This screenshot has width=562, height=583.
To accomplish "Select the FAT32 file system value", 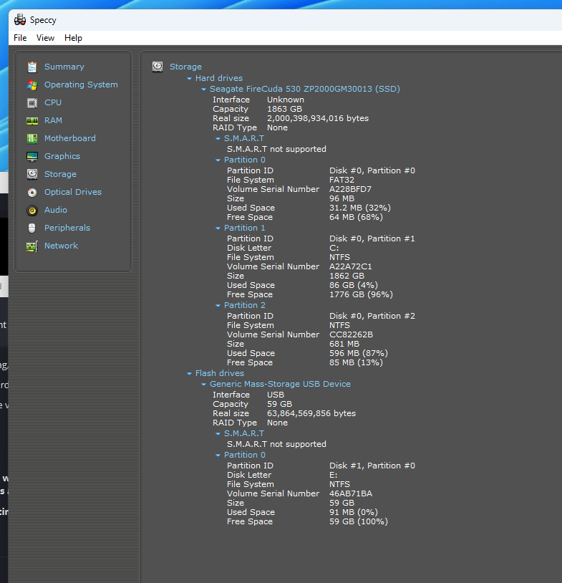I will 341,180.
